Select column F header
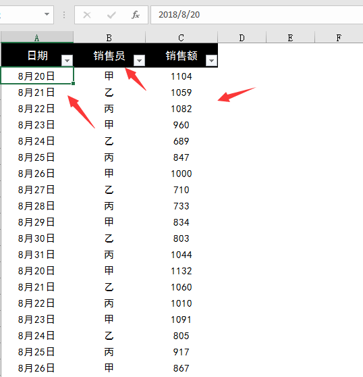The image size is (363, 377). 339,37
